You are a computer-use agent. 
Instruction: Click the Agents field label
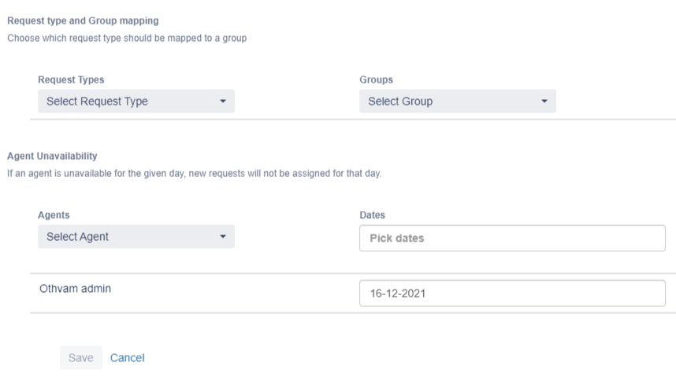coord(54,215)
